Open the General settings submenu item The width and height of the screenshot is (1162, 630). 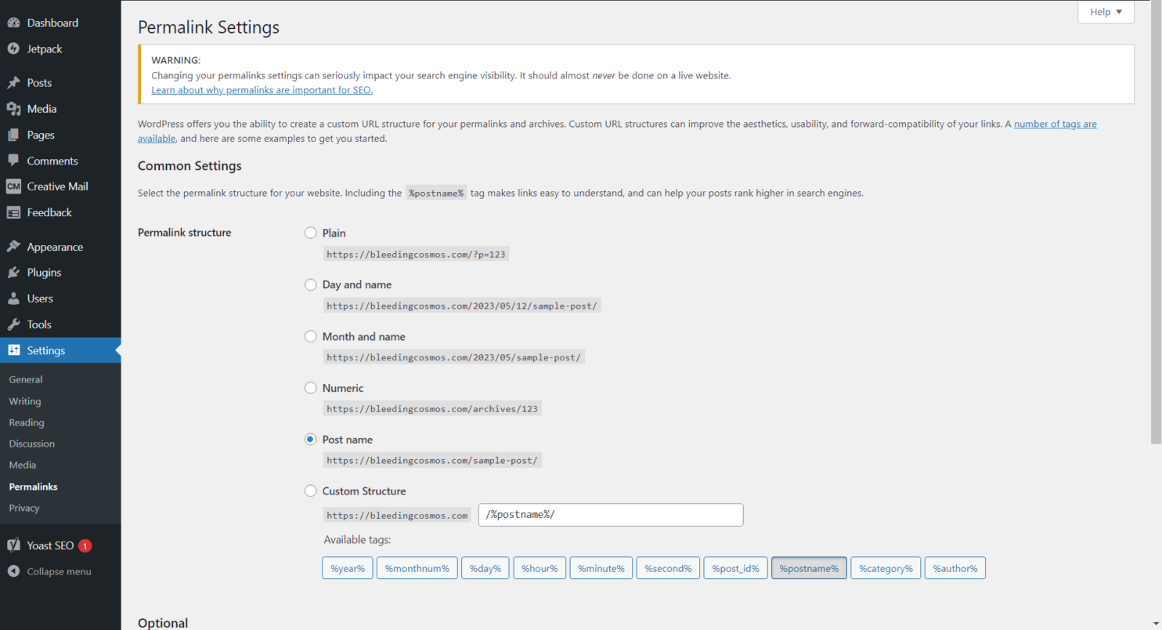pyautogui.click(x=25, y=379)
